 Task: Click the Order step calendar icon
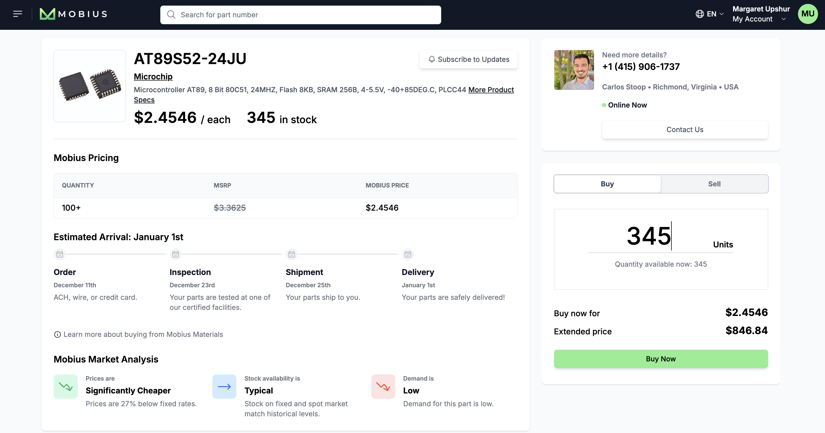pyautogui.click(x=60, y=254)
